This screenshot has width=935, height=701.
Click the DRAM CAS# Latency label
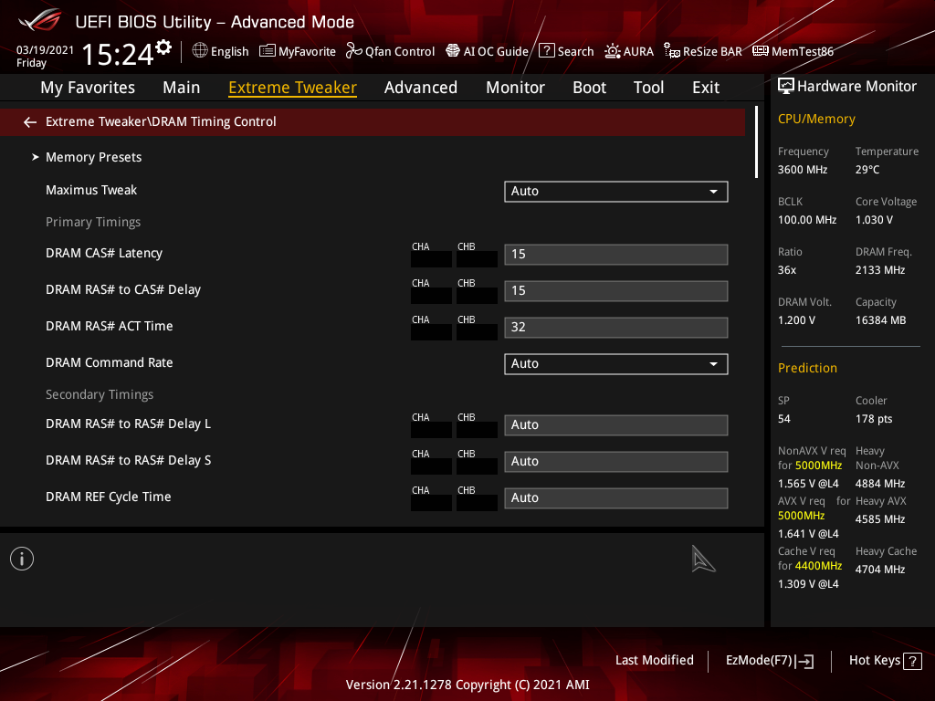coord(104,254)
